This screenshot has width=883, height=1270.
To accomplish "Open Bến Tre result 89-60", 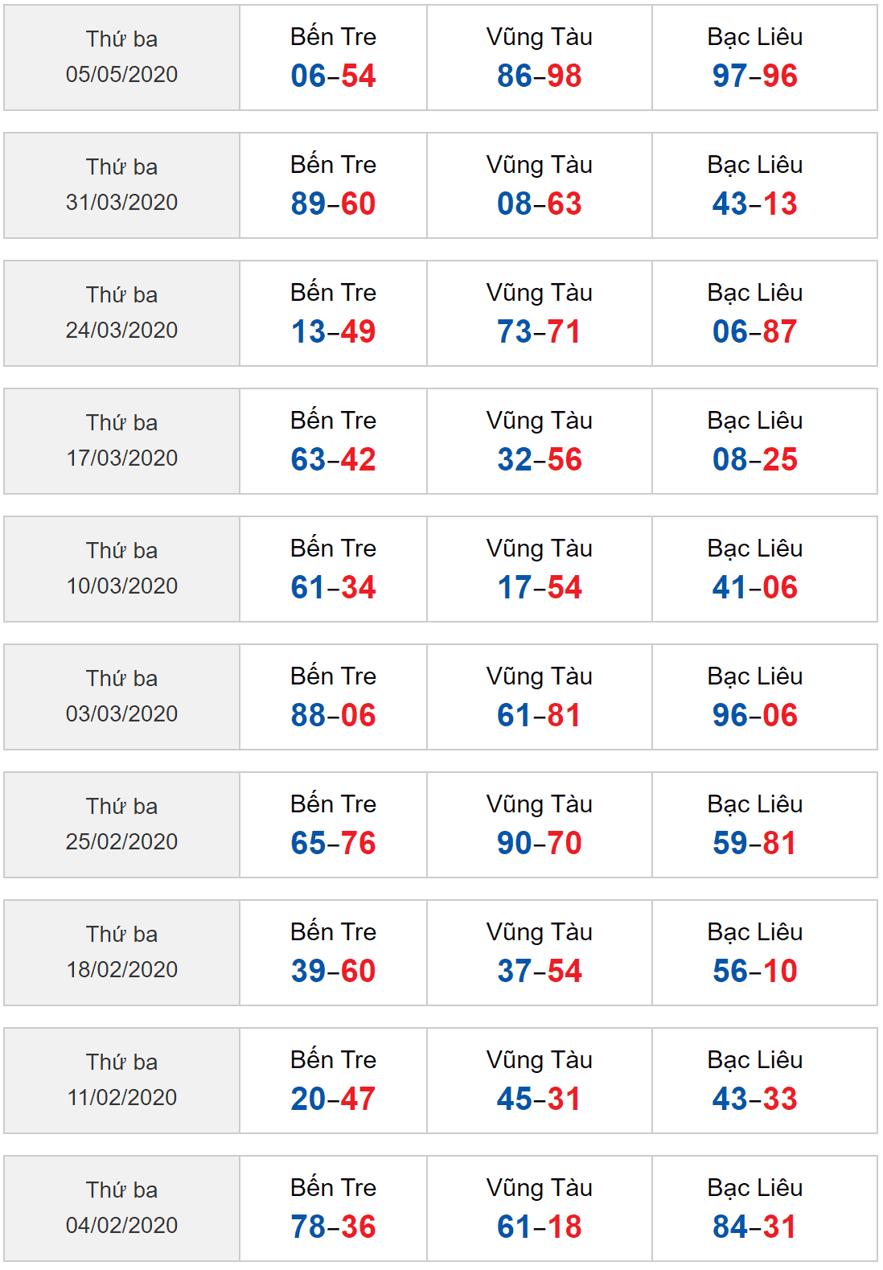I will click(x=333, y=203).
